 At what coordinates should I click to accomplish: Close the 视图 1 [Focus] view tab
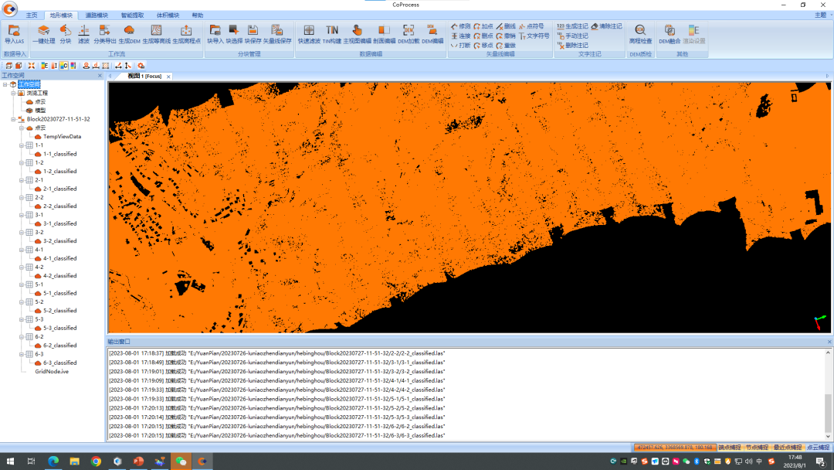click(x=168, y=77)
